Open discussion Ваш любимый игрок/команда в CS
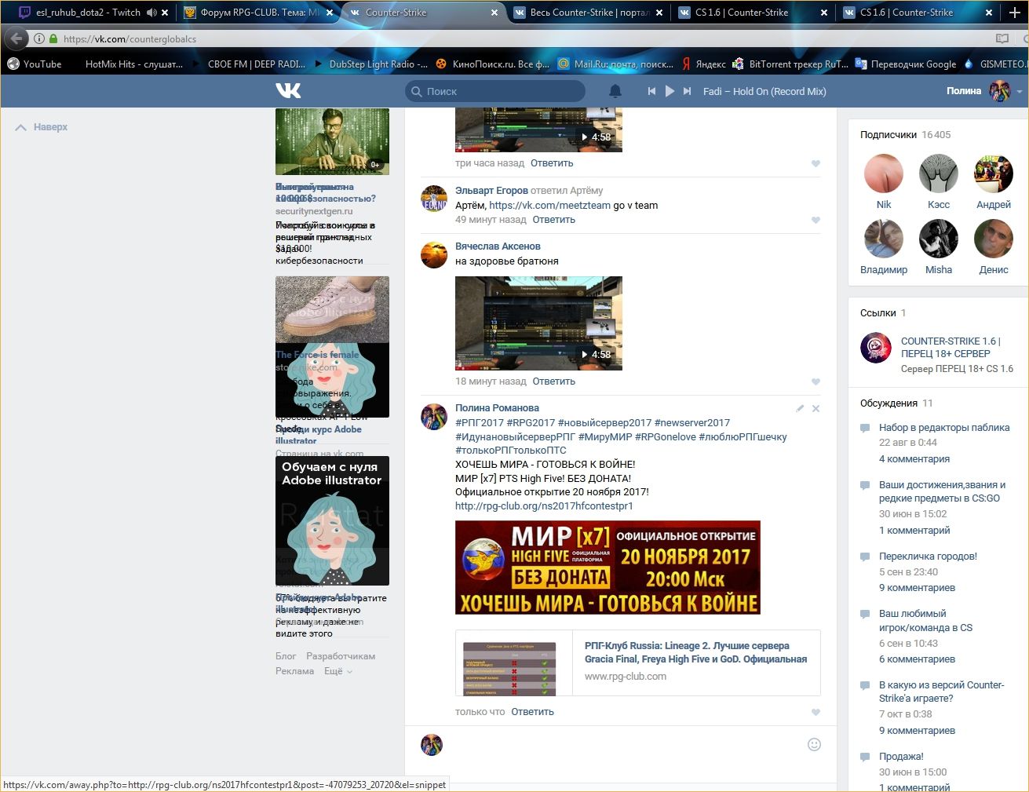Screen dimensions: 1029x792 click(925, 621)
